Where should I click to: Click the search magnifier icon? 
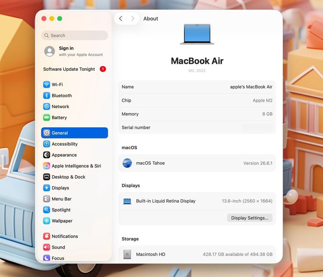47,35
